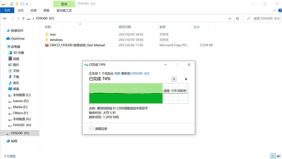This screenshot has width=282, height=159.
Task: Open the 下载 folder
Action: (16, 77)
